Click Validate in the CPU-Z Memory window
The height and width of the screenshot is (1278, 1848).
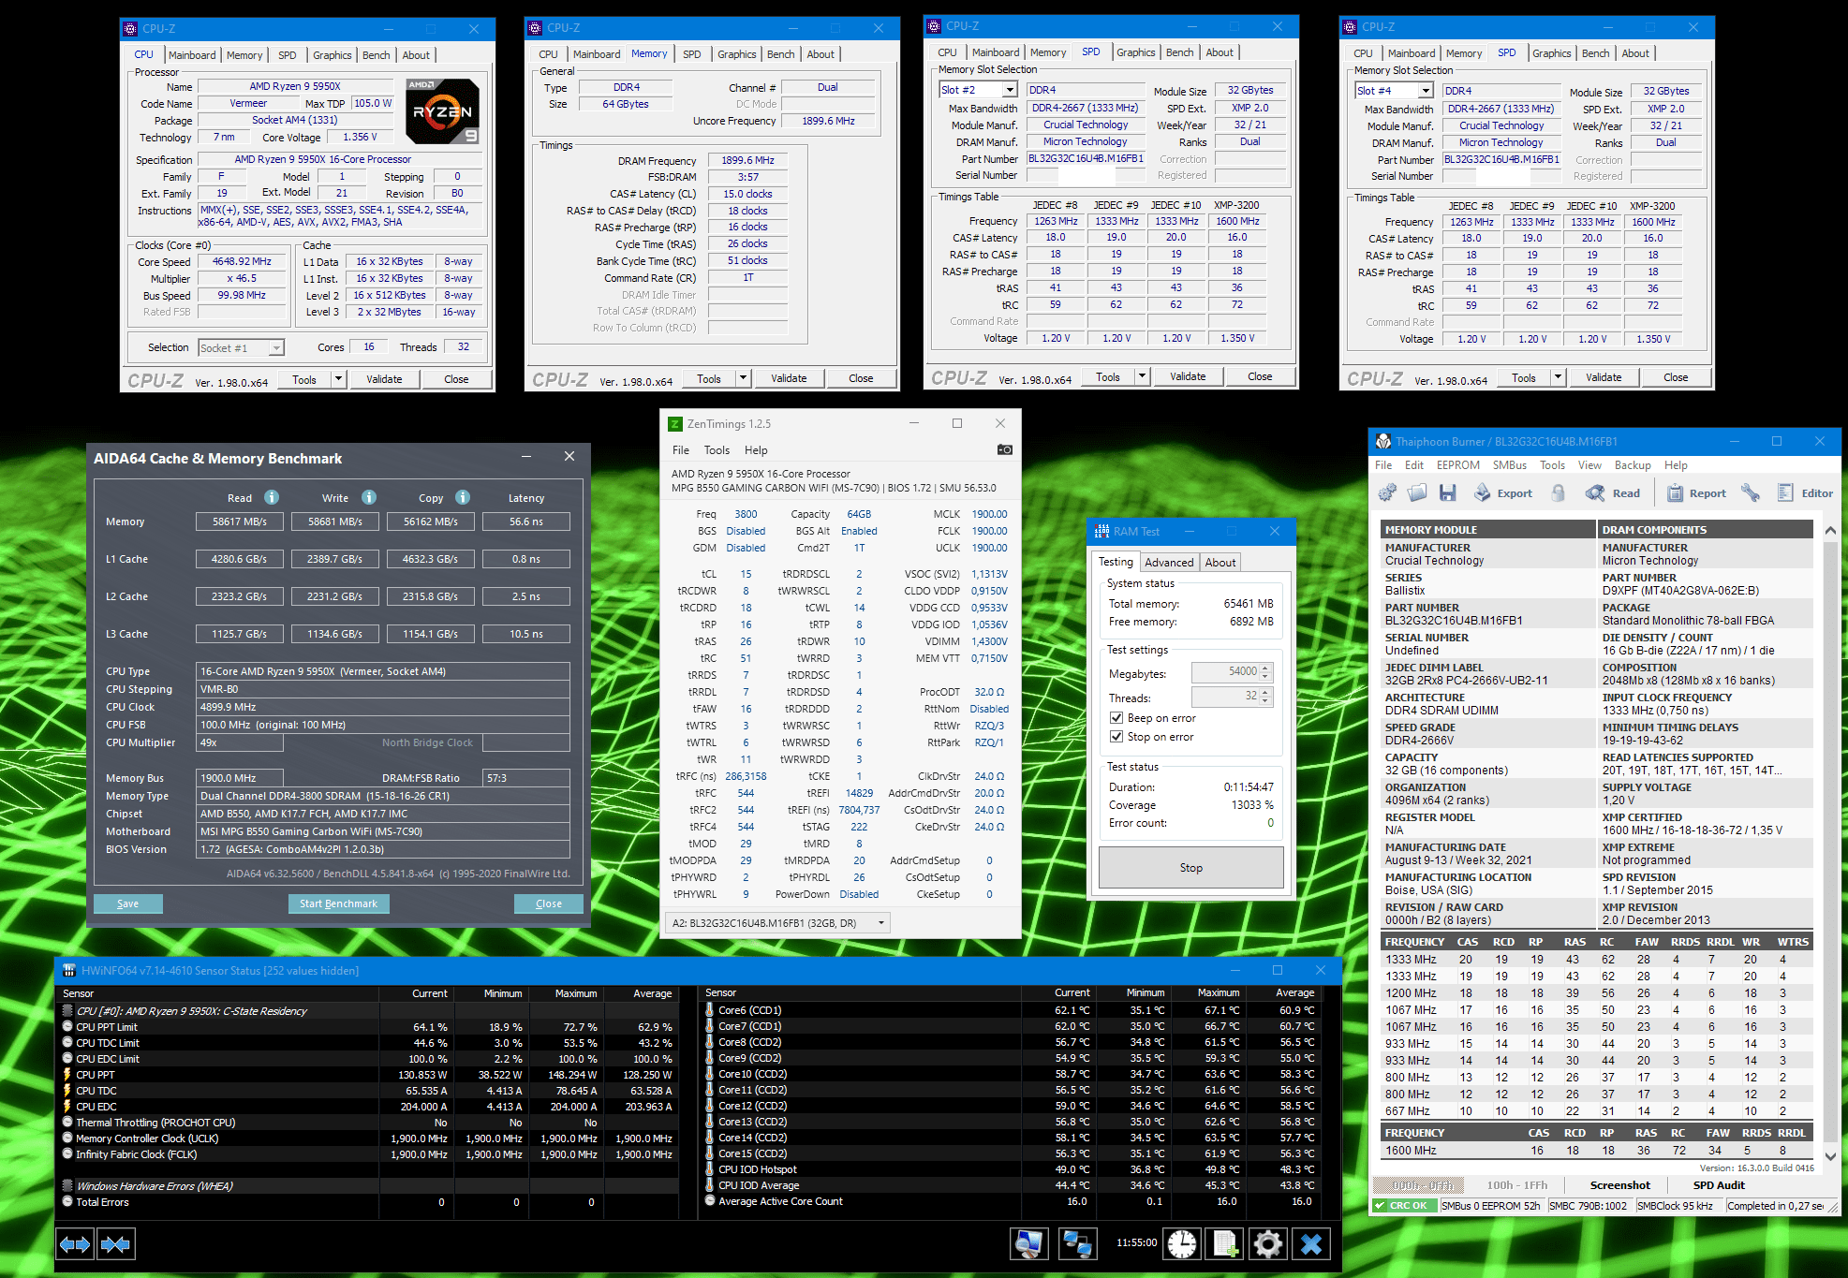click(x=789, y=378)
